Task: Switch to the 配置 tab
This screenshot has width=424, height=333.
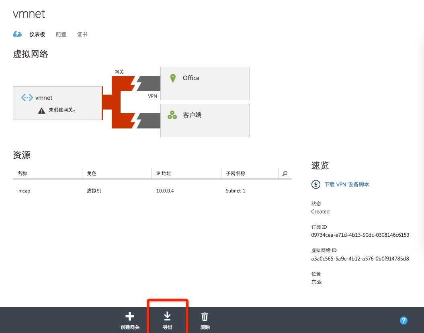Action: point(61,34)
